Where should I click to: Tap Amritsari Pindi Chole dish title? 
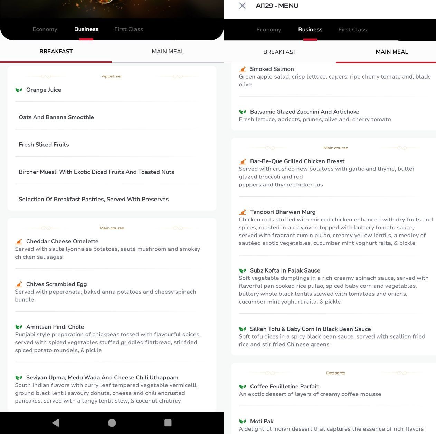click(55, 327)
